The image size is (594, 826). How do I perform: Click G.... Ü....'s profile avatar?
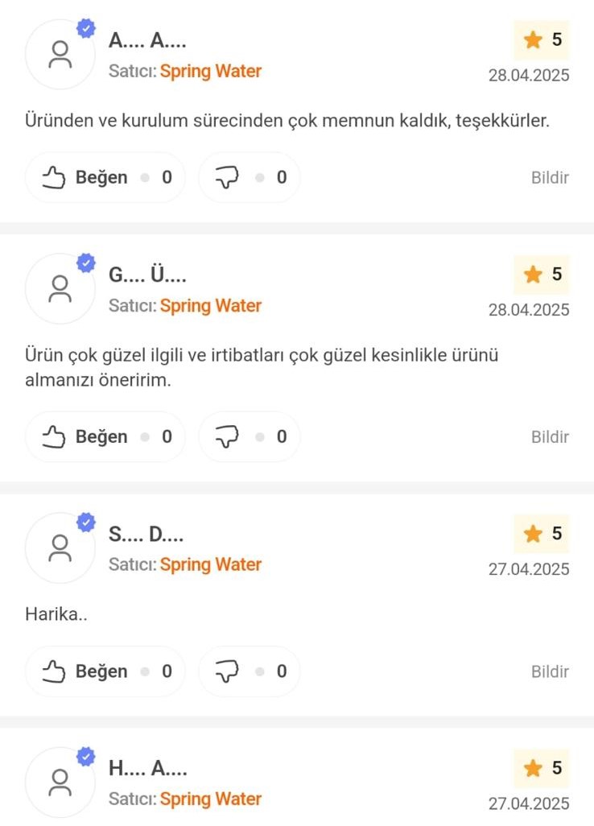point(60,289)
